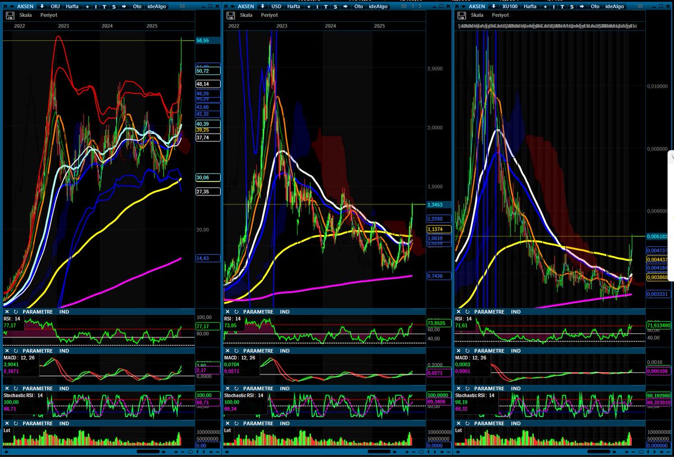Select the T tool in ORJ chart toolbar

(x=104, y=7)
